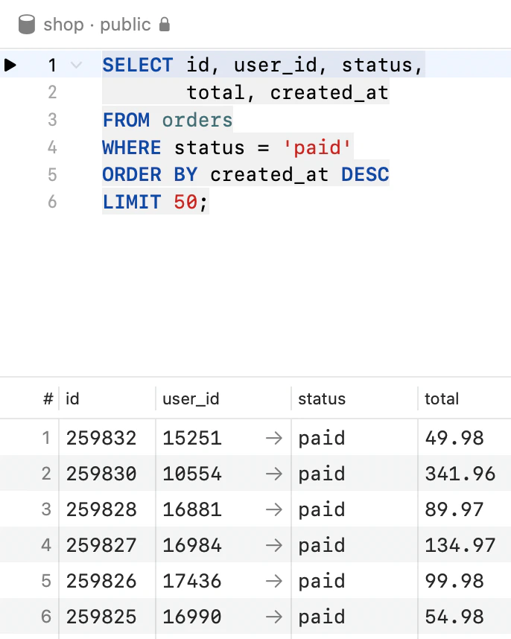Follow foreign key arrow for user_id 15251
This screenshot has width=511, height=639.
[x=274, y=438]
